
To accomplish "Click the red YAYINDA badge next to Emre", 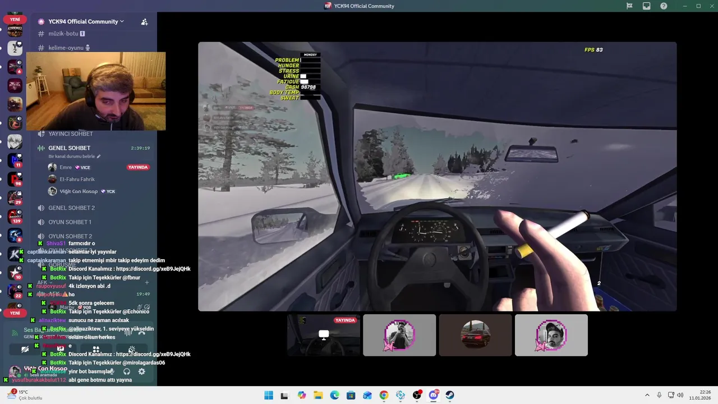I will [138, 167].
